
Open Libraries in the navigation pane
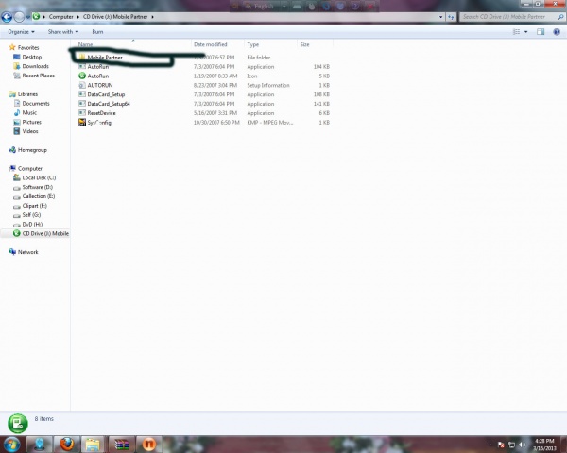click(27, 94)
